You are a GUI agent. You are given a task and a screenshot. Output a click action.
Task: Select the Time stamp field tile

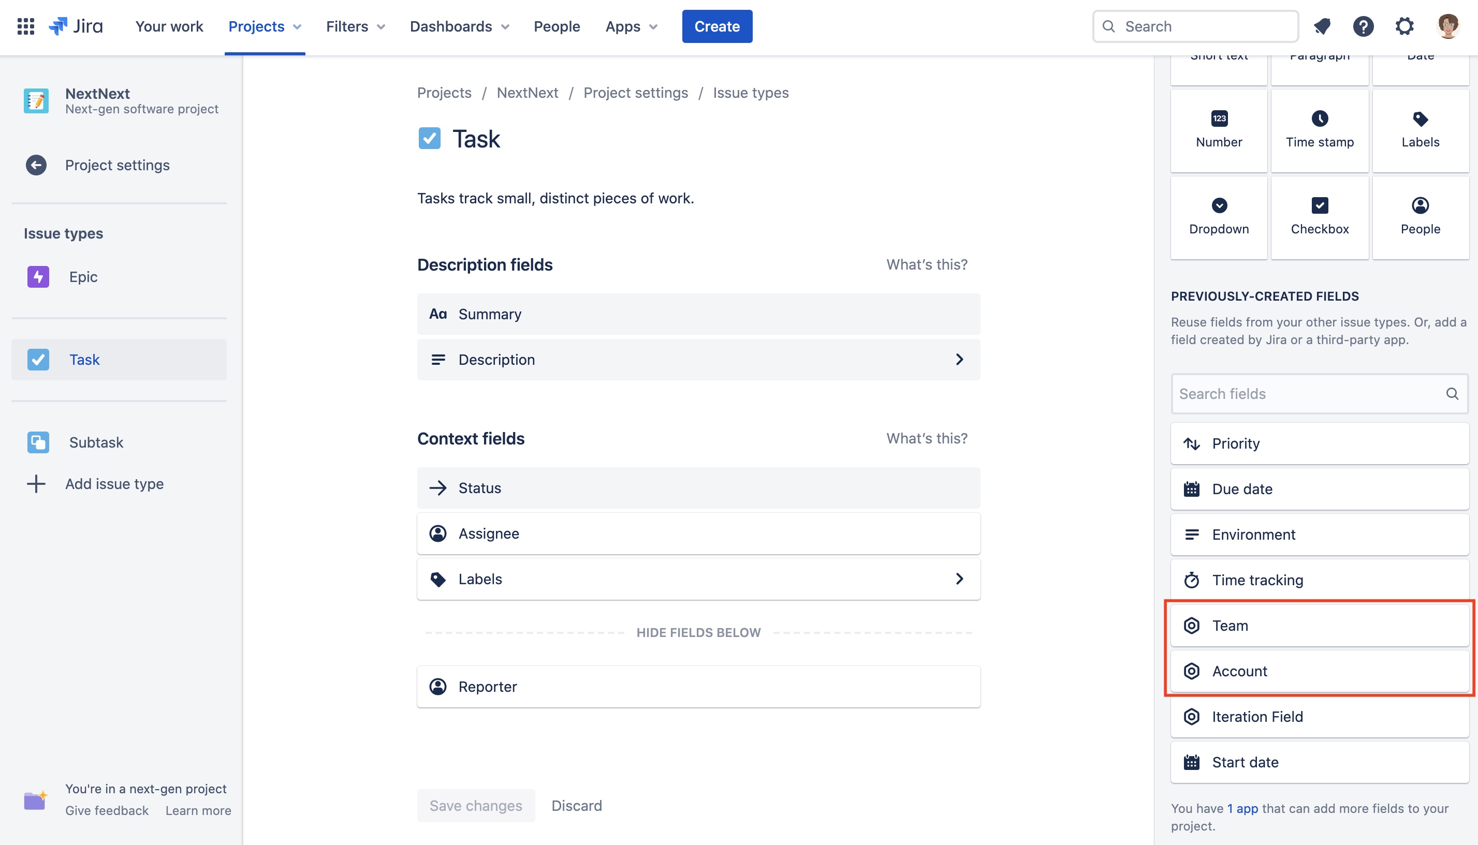(1319, 130)
